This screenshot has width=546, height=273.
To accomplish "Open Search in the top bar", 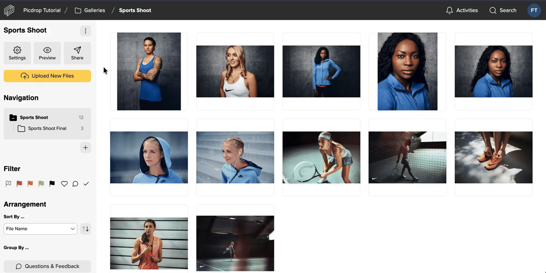I will click(503, 10).
